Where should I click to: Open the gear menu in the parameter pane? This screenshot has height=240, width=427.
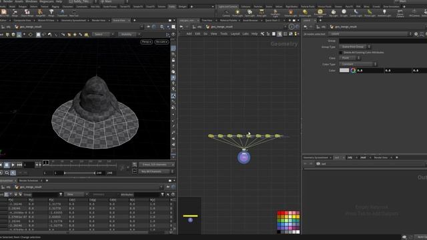(x=416, y=34)
